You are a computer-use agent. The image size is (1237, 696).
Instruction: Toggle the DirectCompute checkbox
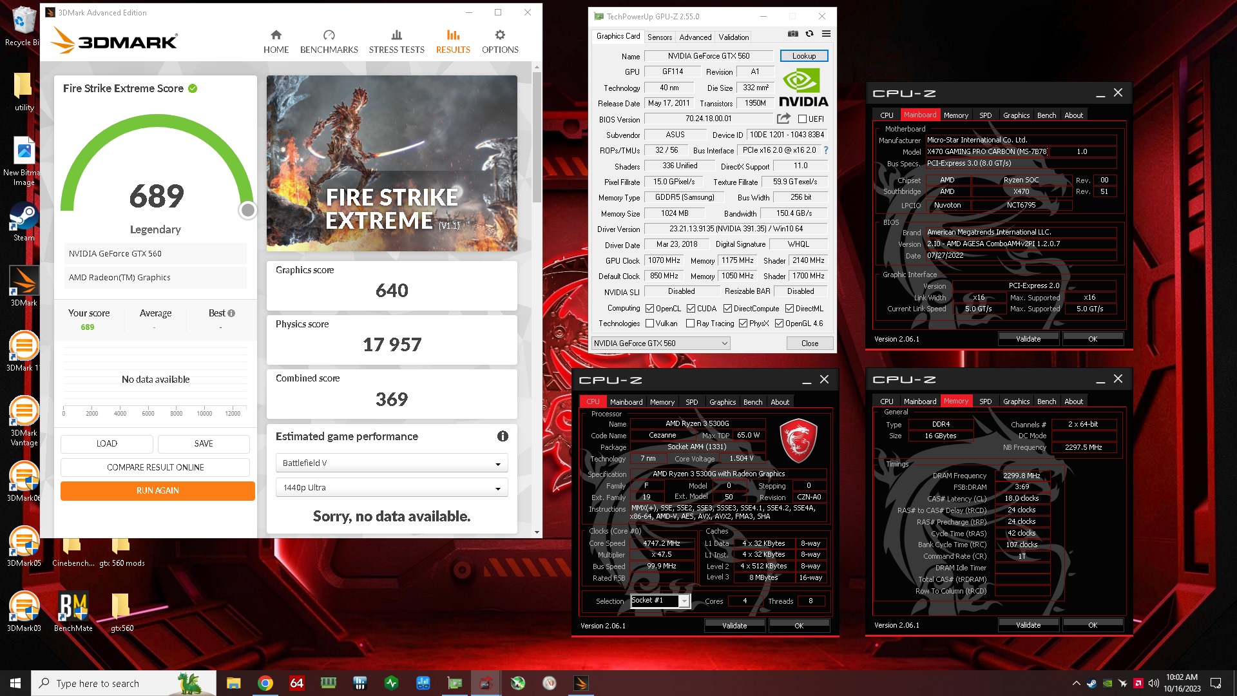click(x=727, y=309)
